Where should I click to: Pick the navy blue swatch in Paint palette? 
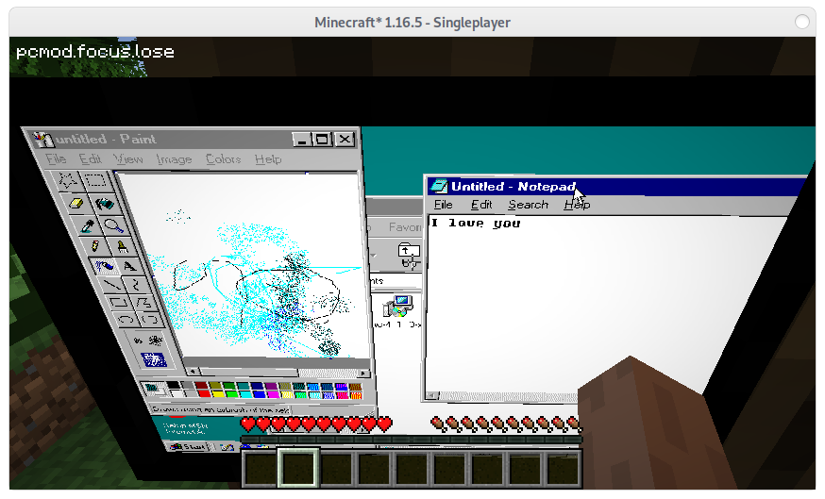click(x=257, y=386)
